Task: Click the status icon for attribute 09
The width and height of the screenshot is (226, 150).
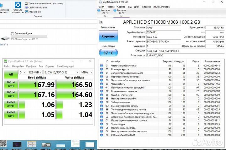Action: click(x=101, y=84)
